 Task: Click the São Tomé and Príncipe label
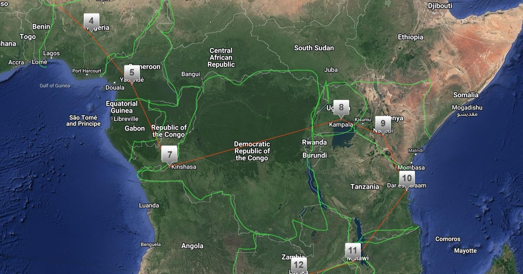[x=83, y=121]
